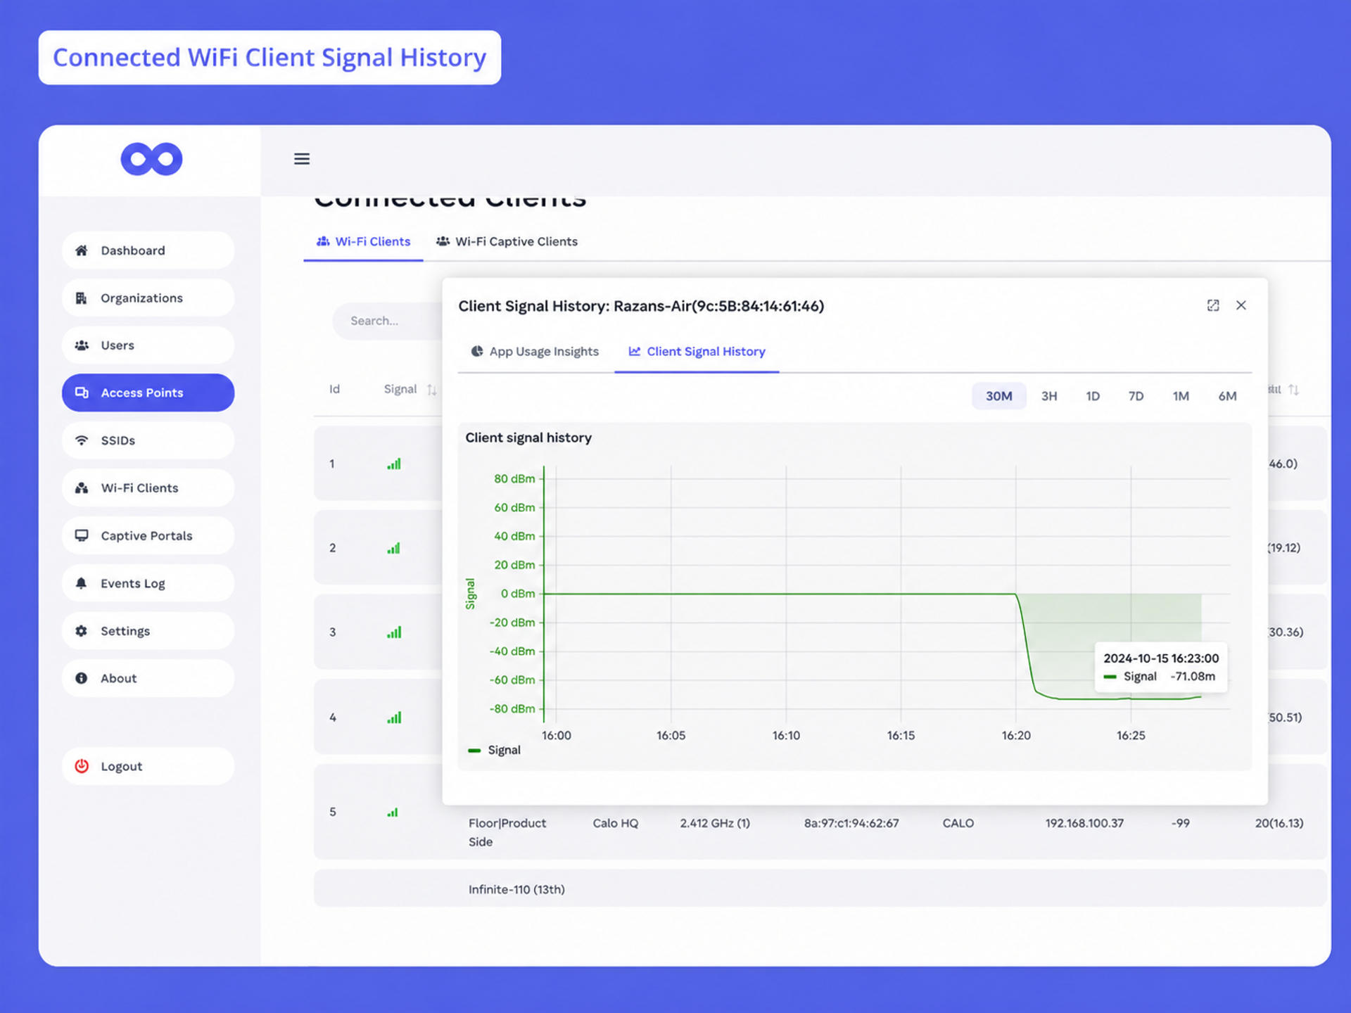Viewport: 1351px width, 1013px height.
Task: Click the Events Log bell icon
Action: (x=82, y=583)
